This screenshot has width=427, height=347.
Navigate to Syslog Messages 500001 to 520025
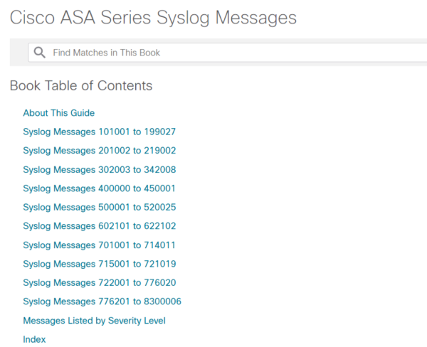[99, 207]
